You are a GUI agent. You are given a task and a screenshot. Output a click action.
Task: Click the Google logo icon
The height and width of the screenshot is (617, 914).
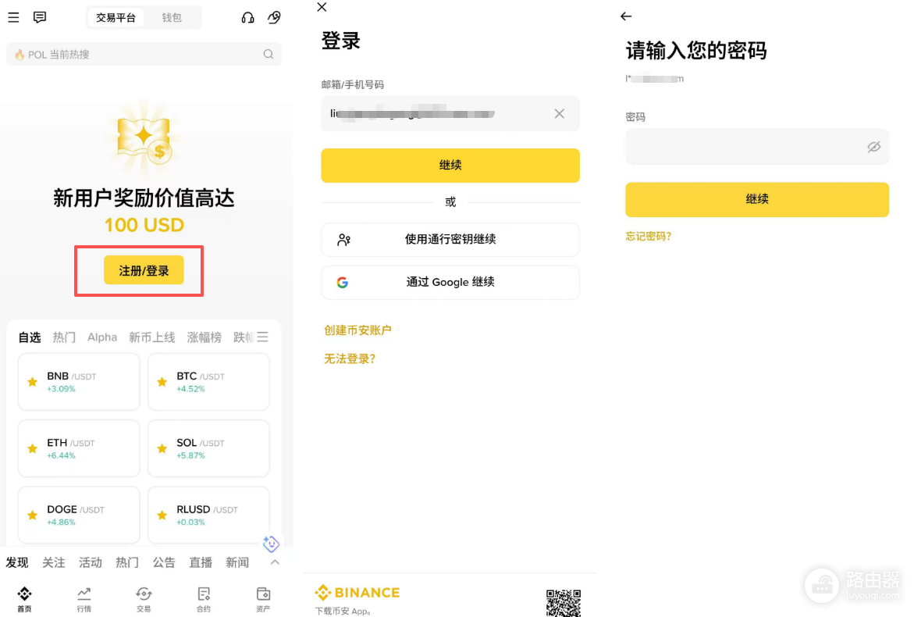tap(343, 282)
